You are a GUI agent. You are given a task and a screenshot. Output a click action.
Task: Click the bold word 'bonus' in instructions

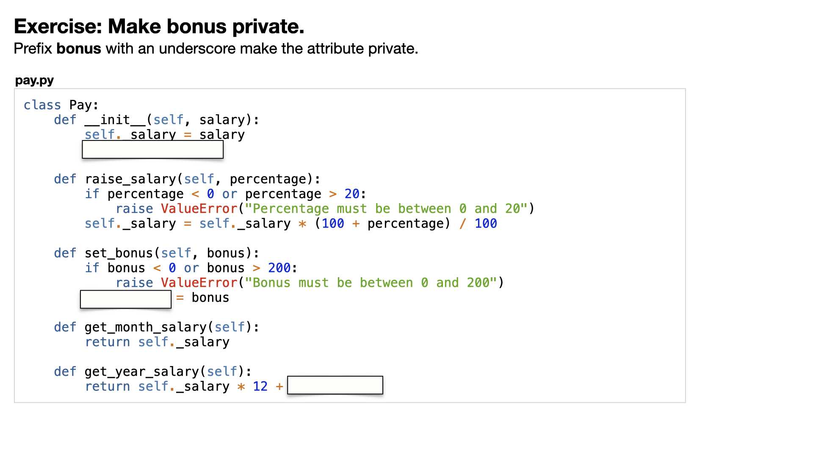[x=79, y=49]
